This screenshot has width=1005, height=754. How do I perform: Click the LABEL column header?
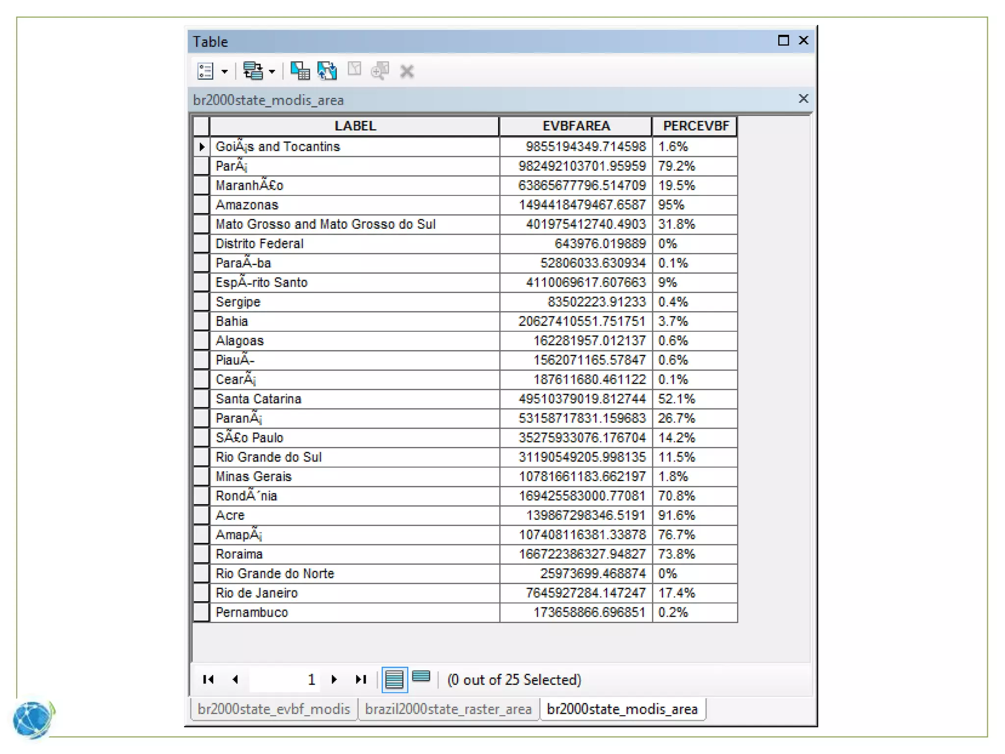pyautogui.click(x=354, y=126)
